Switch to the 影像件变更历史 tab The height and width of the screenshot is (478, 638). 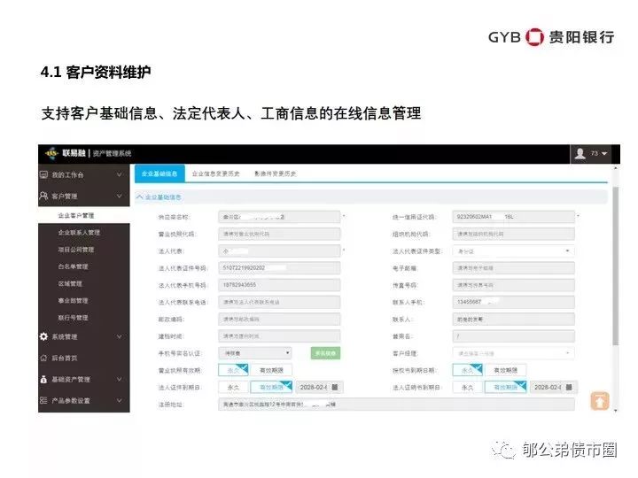[275, 173]
